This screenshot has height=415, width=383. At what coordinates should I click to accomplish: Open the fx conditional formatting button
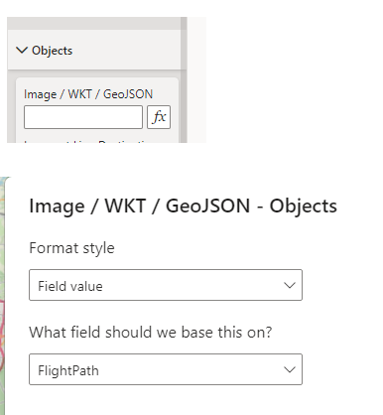(x=159, y=117)
